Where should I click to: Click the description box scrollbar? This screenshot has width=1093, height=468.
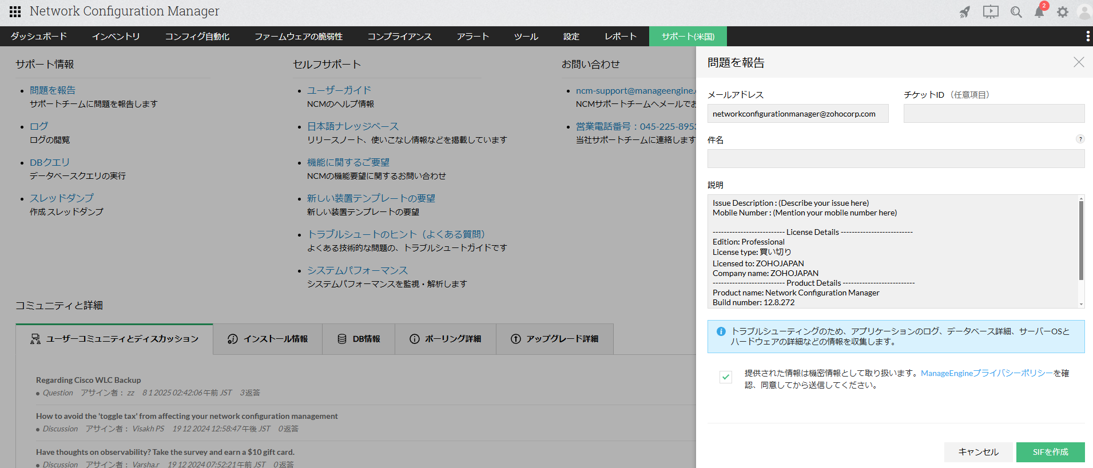pyautogui.click(x=1081, y=240)
